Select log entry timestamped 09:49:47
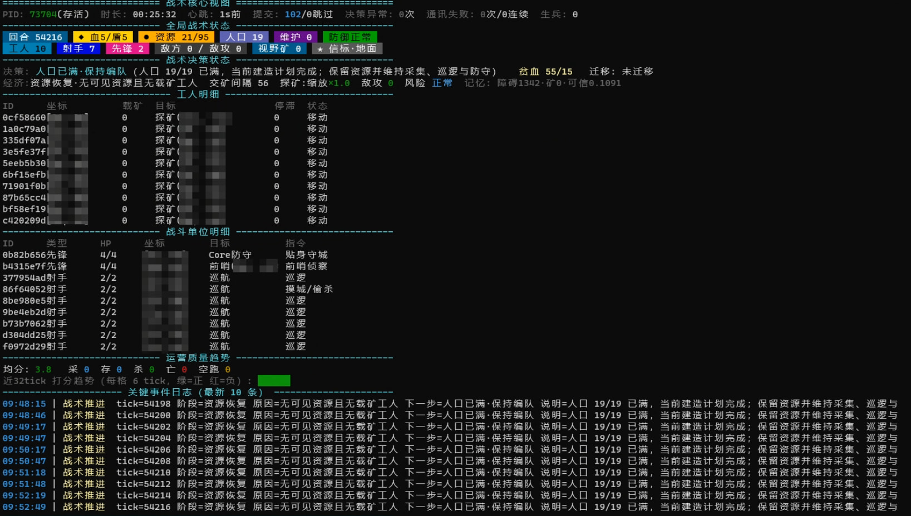Image resolution: width=911 pixels, height=516 pixels. (x=450, y=438)
